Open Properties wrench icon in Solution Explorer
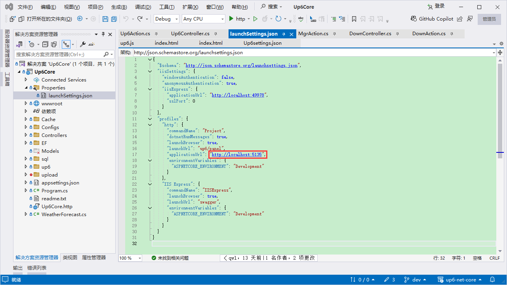The height and width of the screenshot is (285, 507). coord(83,44)
